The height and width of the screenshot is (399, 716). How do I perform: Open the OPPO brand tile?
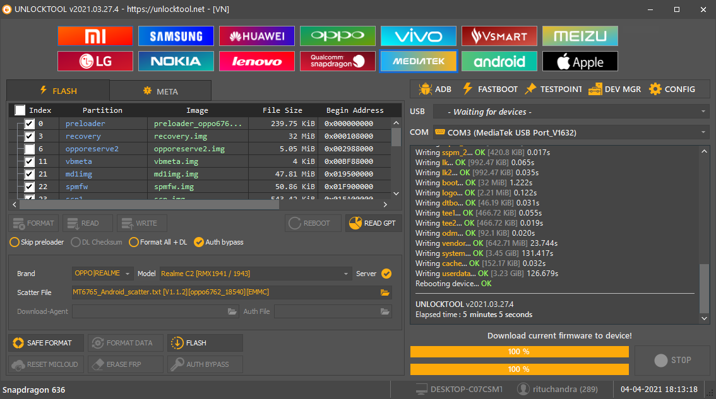point(337,36)
